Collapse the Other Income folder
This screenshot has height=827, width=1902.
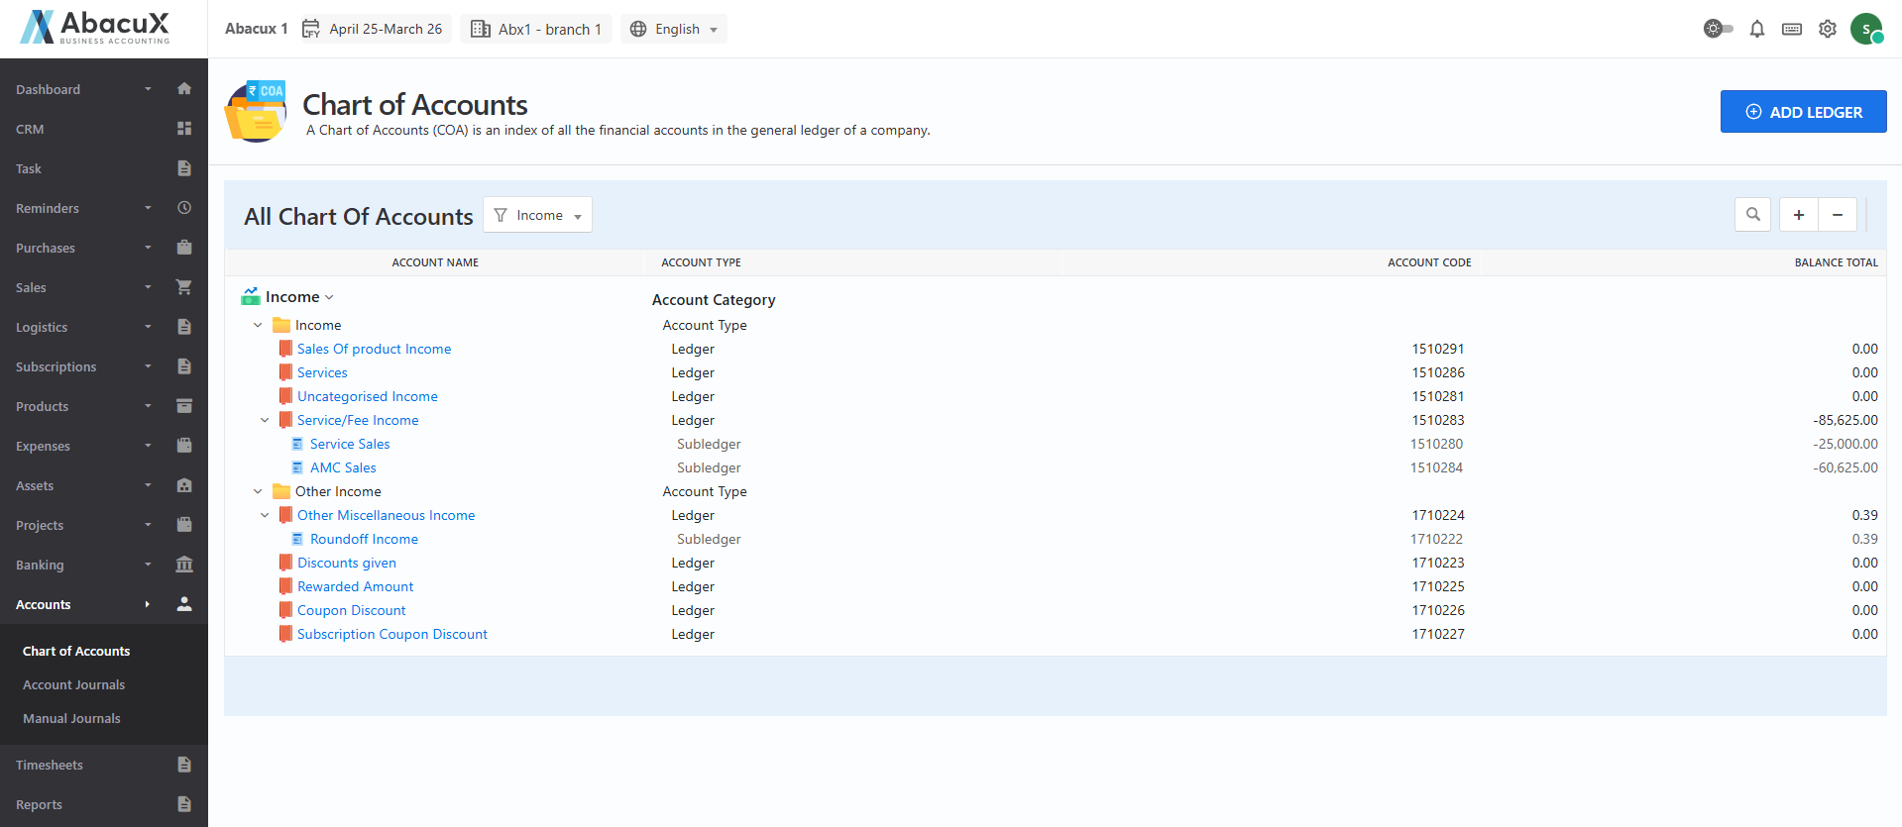(x=258, y=491)
